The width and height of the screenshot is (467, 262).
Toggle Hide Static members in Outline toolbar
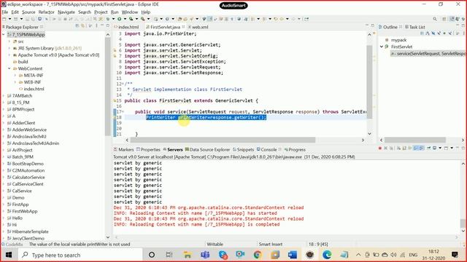[439, 33]
